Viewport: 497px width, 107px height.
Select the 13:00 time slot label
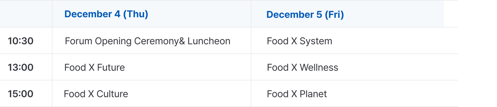(21, 67)
